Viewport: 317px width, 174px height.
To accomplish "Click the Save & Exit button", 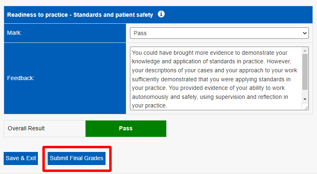I will tap(21, 158).
